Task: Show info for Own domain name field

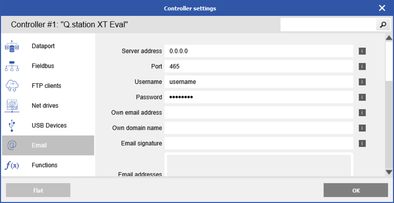Action: point(362,128)
